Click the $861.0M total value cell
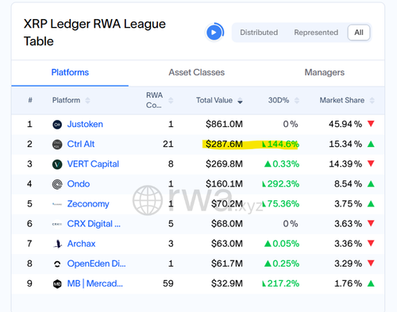 [224, 124]
